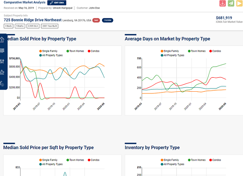Click the 2001 Year Built tag
Image resolution: width=243 pixels, height=176 pixels.
tap(49, 26)
